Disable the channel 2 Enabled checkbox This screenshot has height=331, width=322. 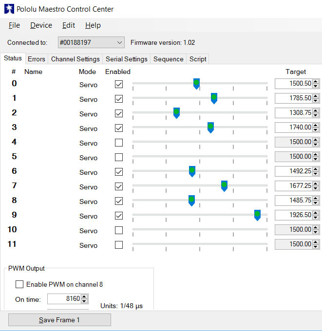tap(119, 113)
